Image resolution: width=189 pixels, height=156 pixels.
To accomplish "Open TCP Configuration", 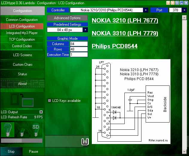I will pos(22,39).
